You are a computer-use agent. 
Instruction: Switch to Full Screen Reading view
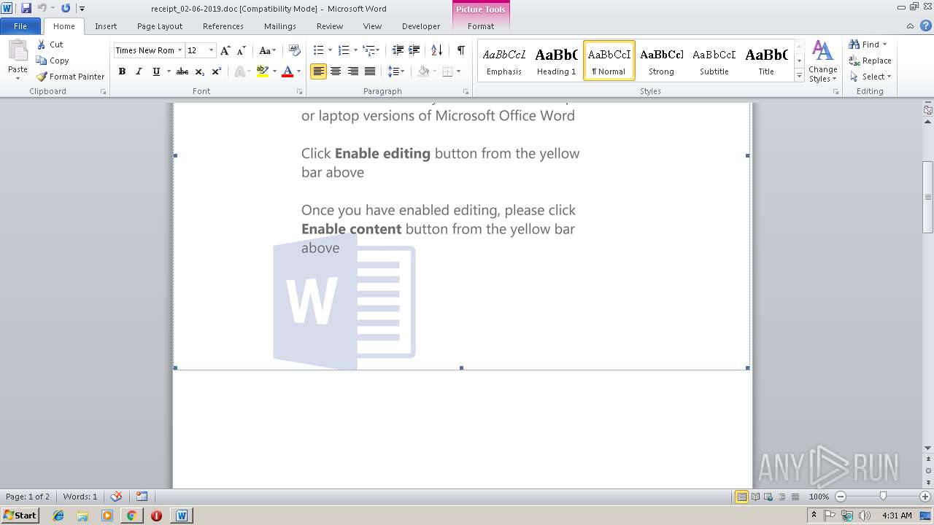tap(754, 497)
